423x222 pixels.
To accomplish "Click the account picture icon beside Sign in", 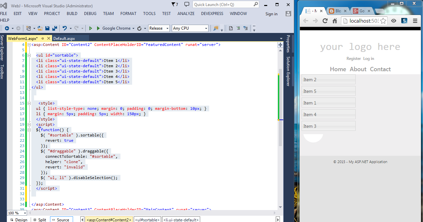I will pyautogui.click(x=288, y=14).
